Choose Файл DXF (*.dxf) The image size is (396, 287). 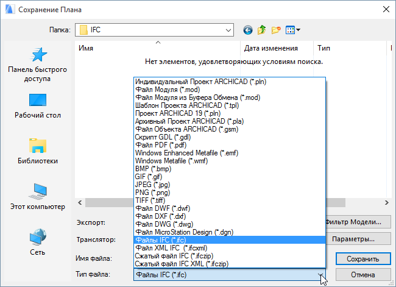(x=230, y=216)
